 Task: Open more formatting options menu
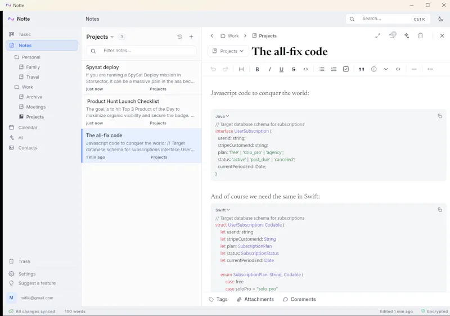point(430,69)
